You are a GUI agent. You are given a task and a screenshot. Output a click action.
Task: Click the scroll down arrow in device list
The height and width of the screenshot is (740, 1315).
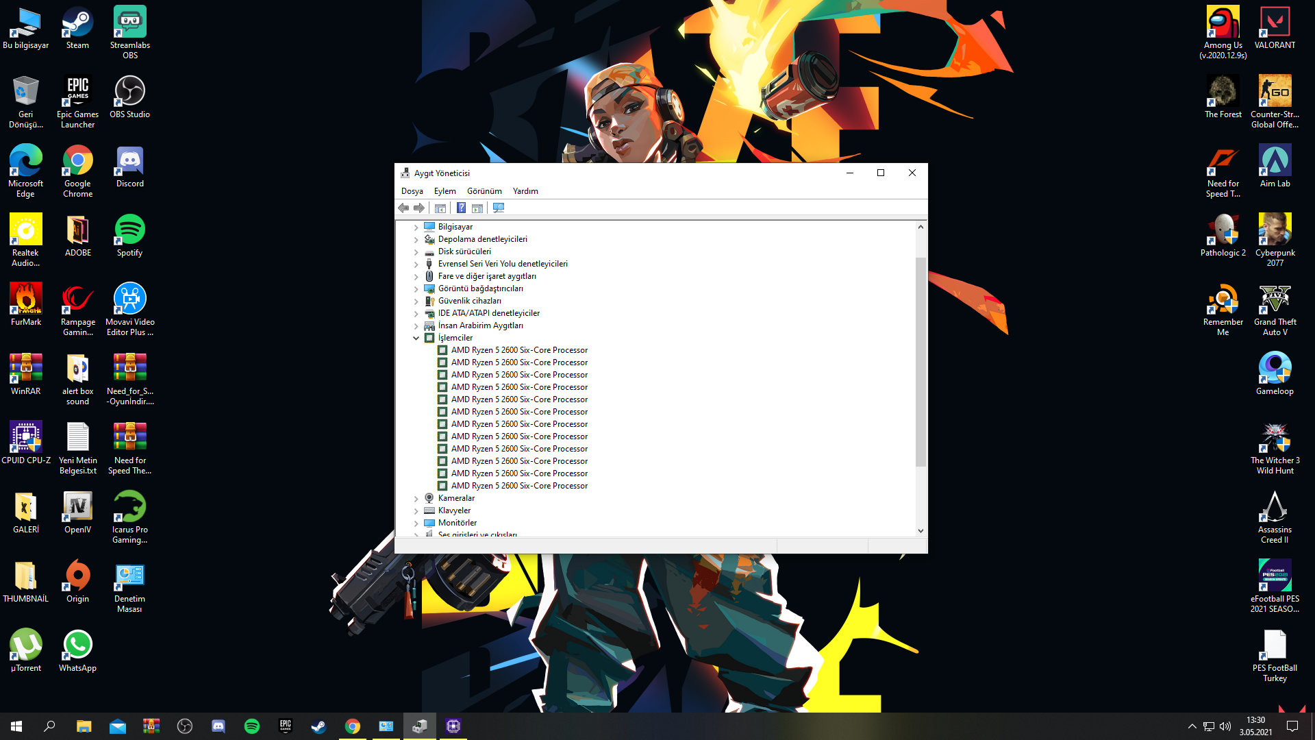point(920,530)
